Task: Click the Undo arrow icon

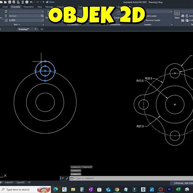Action: point(31,2)
